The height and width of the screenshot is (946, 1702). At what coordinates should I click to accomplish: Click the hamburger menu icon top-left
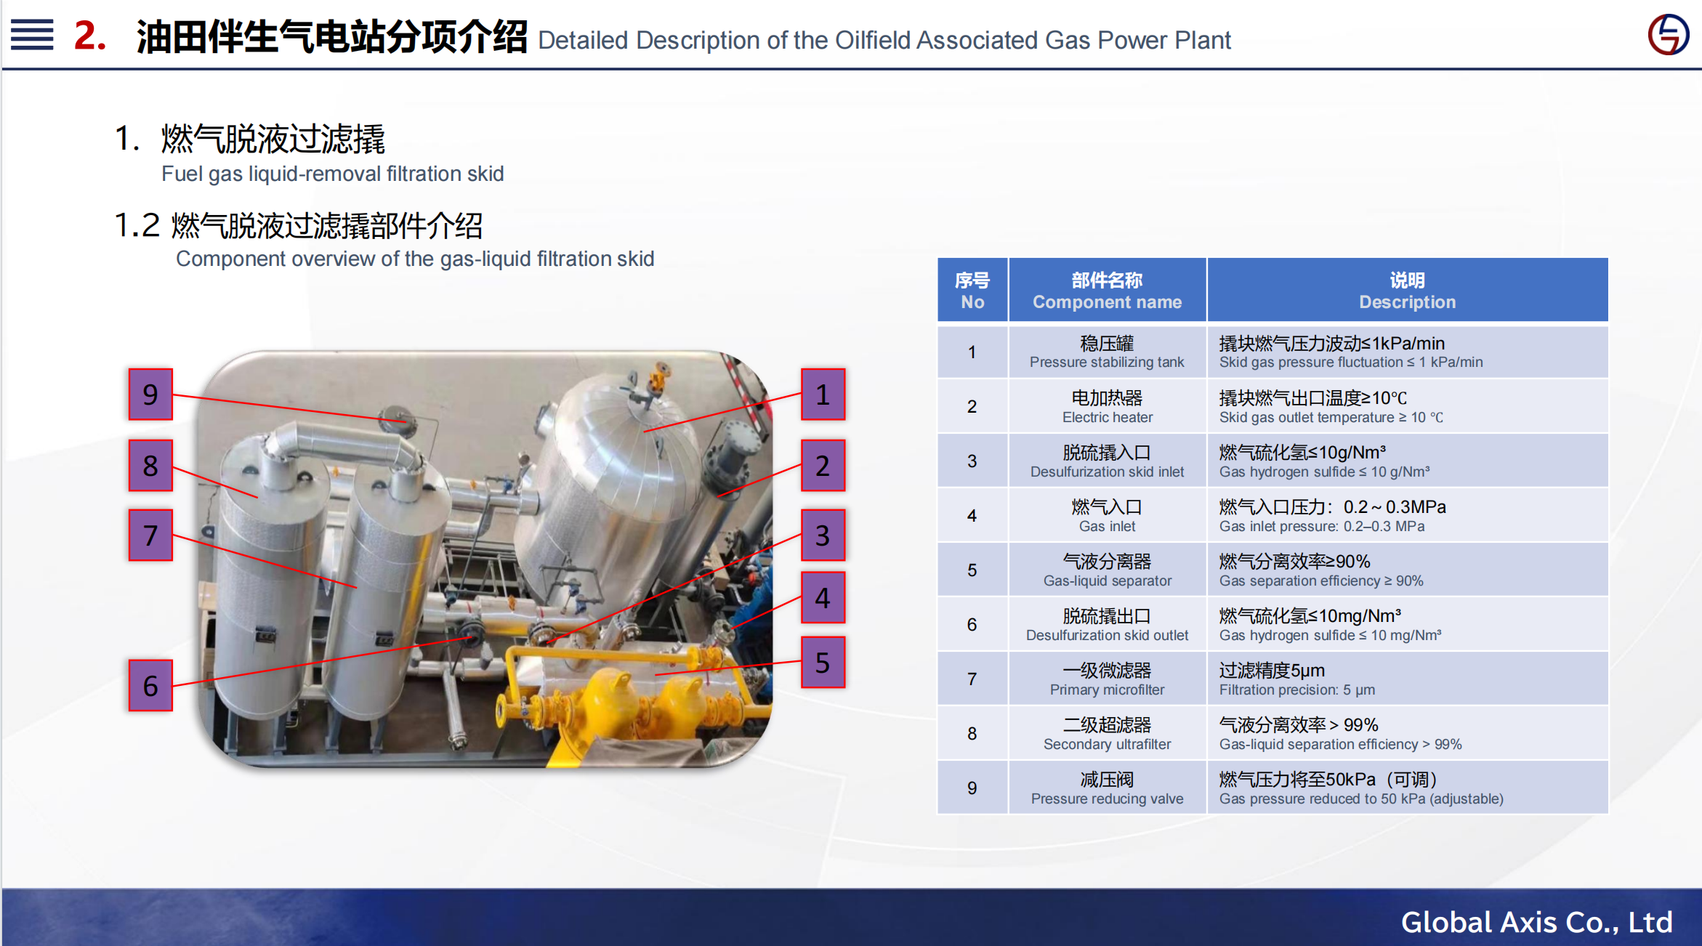(x=32, y=34)
